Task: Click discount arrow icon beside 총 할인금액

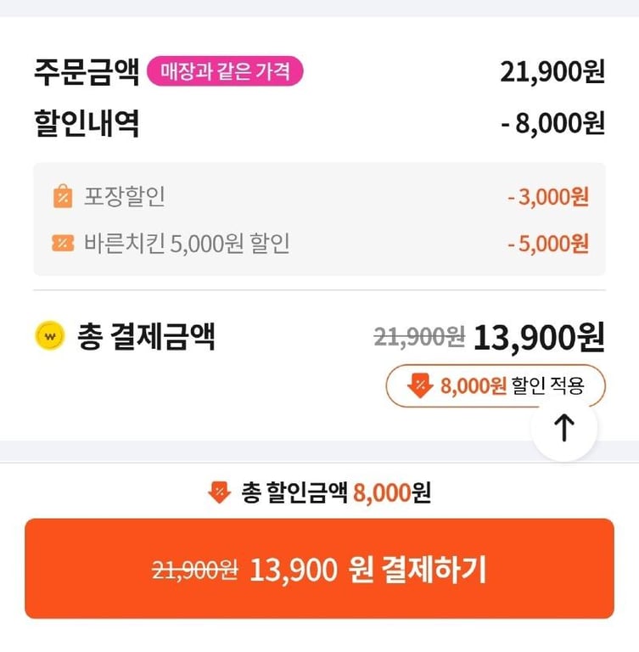Action: 220,492
